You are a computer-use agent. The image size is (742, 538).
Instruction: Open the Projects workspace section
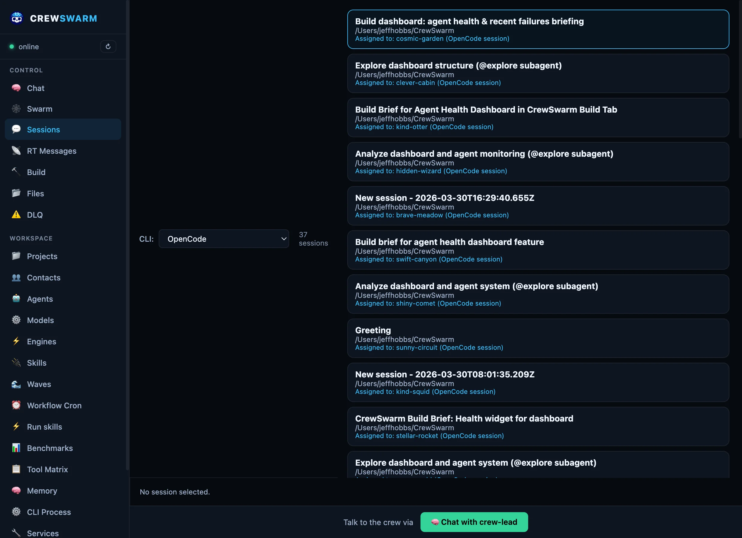click(x=42, y=256)
